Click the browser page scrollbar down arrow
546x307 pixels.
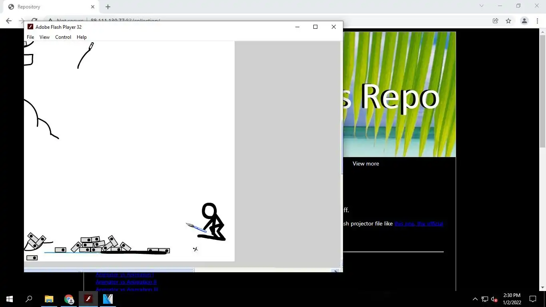point(543,287)
